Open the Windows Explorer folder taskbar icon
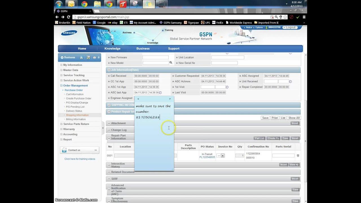Image resolution: width=361 pixels, height=203 pixels. (97, 4)
